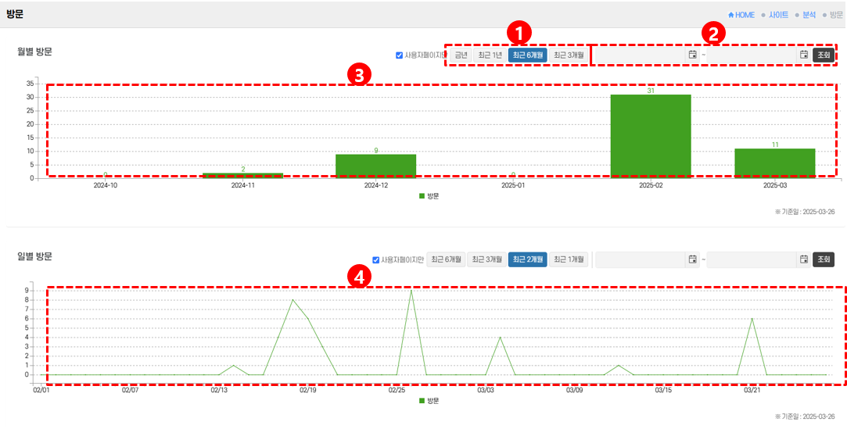The image size is (847, 429).
Task: Select the 금년 range for monthly visits
Action: (461, 55)
